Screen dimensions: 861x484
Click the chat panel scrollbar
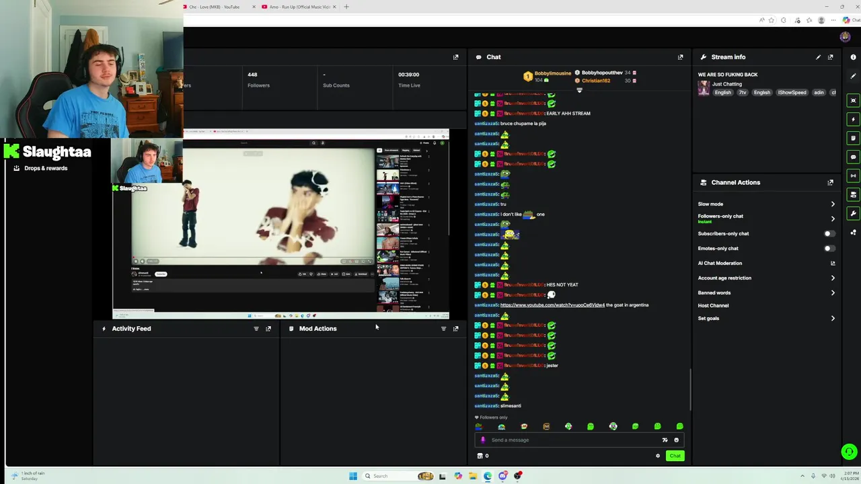tap(690, 390)
